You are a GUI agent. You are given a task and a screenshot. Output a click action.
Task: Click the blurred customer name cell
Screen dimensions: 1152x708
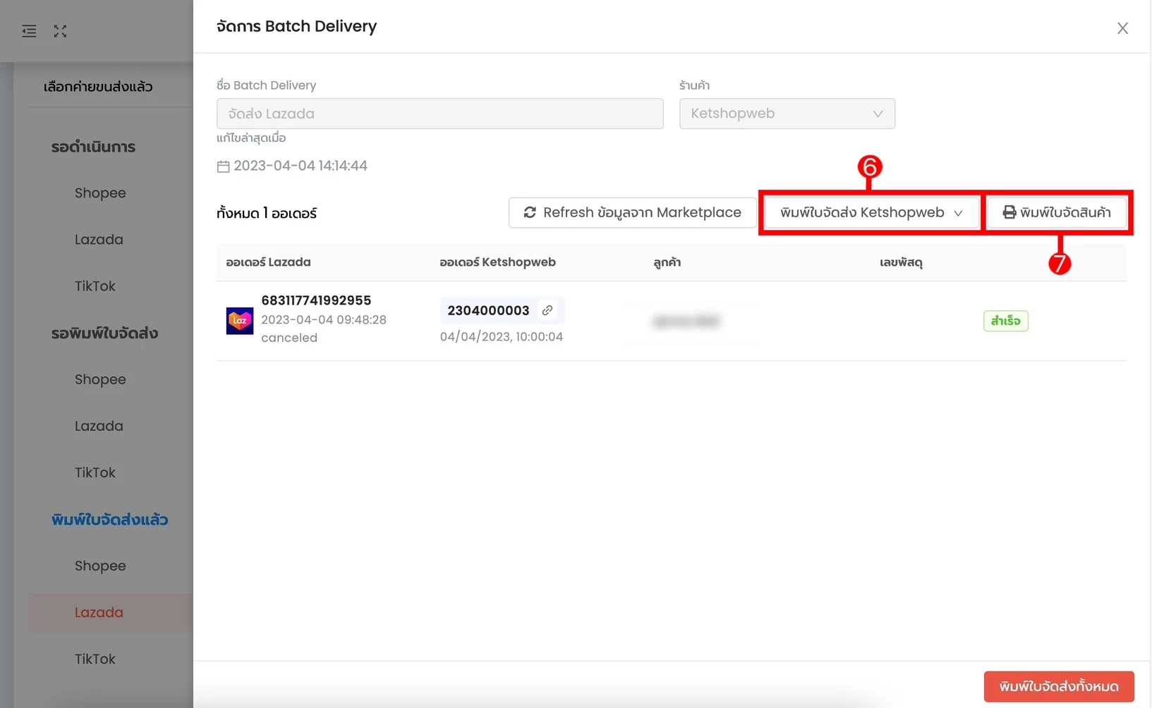686,322
